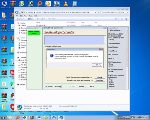The width and height of the screenshot is (150, 120).
Task: Click the Windows Start orb
Action: pyautogui.click(x=3, y=118)
